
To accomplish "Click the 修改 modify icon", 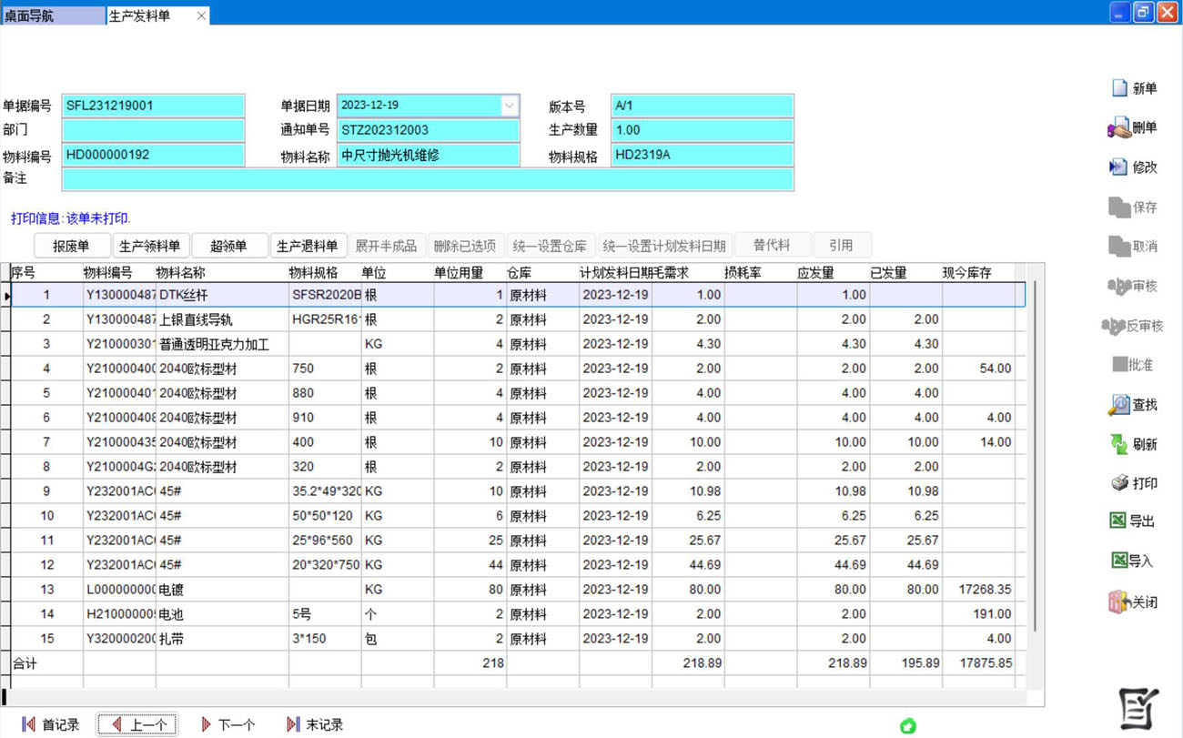I will point(1118,167).
